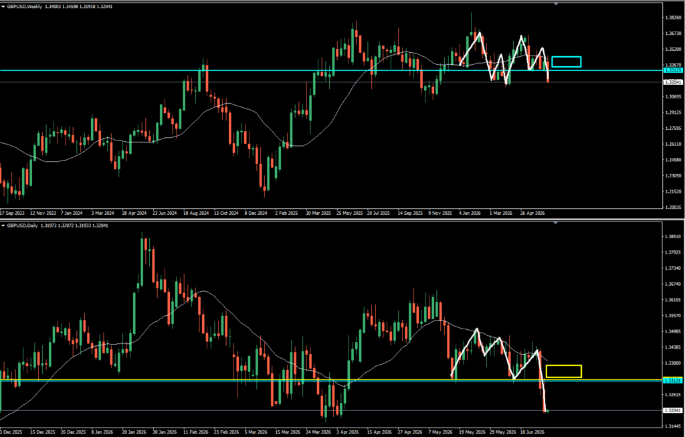Click the chart shift marker atop Weekly chart
685x437 pixels.
pos(556,4)
